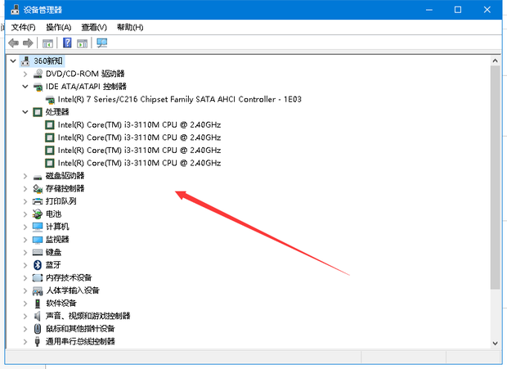This screenshot has width=507, height=369.
Task: Open the 文件(F) menu
Action: (23, 27)
